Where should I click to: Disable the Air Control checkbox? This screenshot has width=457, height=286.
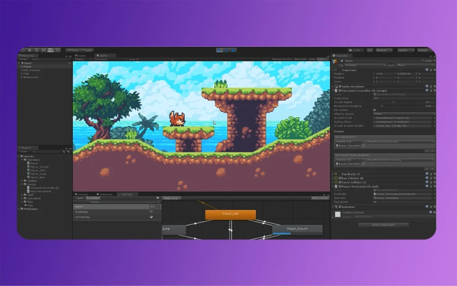(374, 110)
